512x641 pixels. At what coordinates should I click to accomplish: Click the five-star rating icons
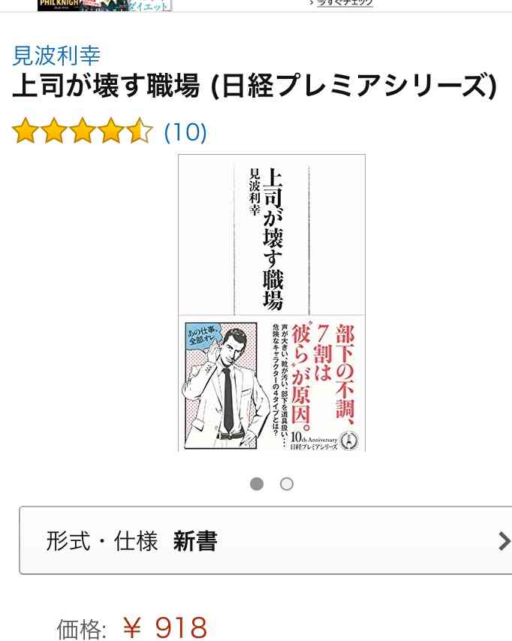[x=83, y=131]
